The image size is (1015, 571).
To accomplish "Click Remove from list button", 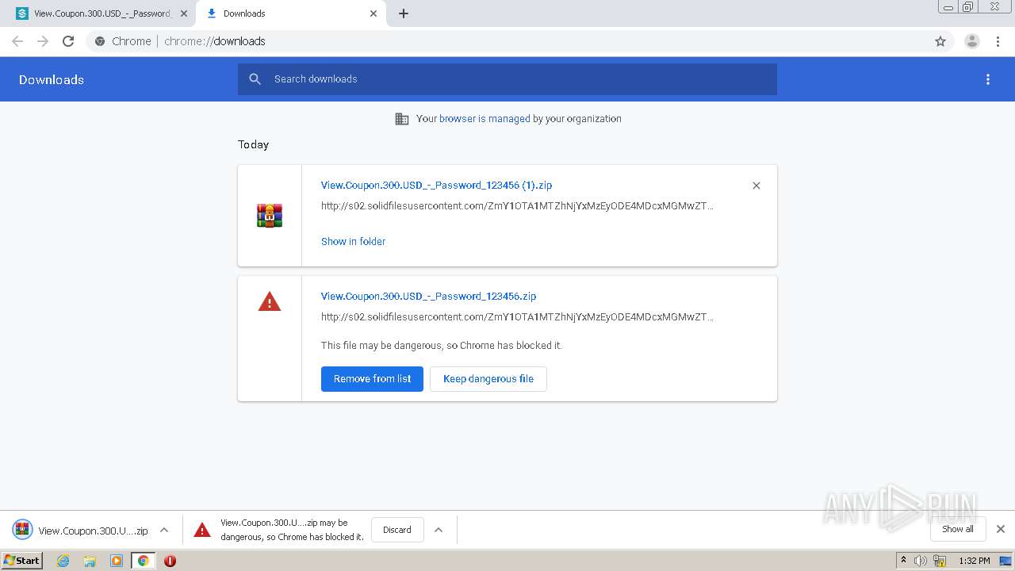I will (x=372, y=379).
